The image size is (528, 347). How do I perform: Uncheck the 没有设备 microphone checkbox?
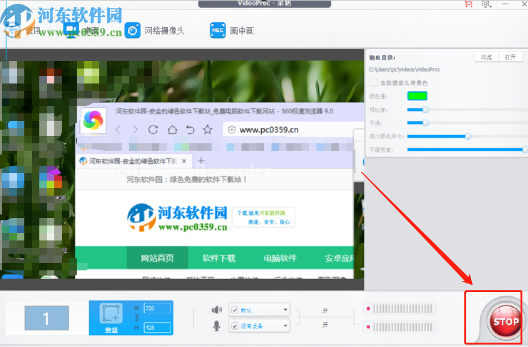coord(235,326)
